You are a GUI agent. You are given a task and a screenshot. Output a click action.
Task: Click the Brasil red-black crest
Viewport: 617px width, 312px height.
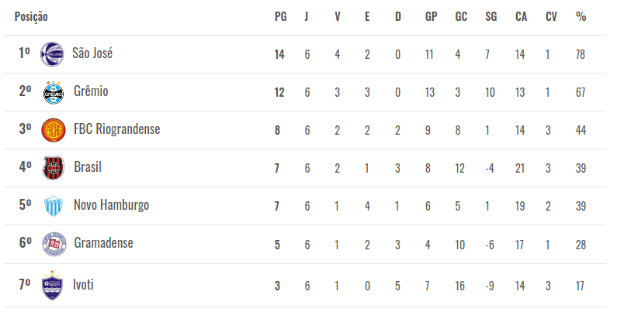pos(53,168)
